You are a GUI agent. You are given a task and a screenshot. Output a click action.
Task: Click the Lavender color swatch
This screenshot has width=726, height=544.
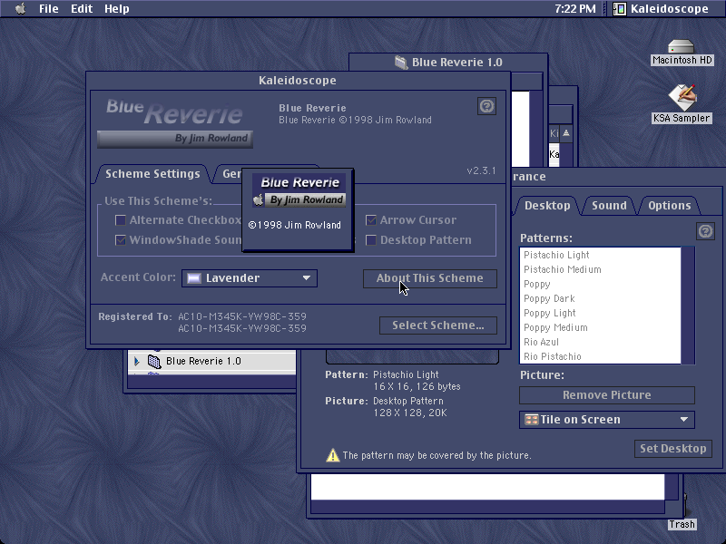coord(193,278)
